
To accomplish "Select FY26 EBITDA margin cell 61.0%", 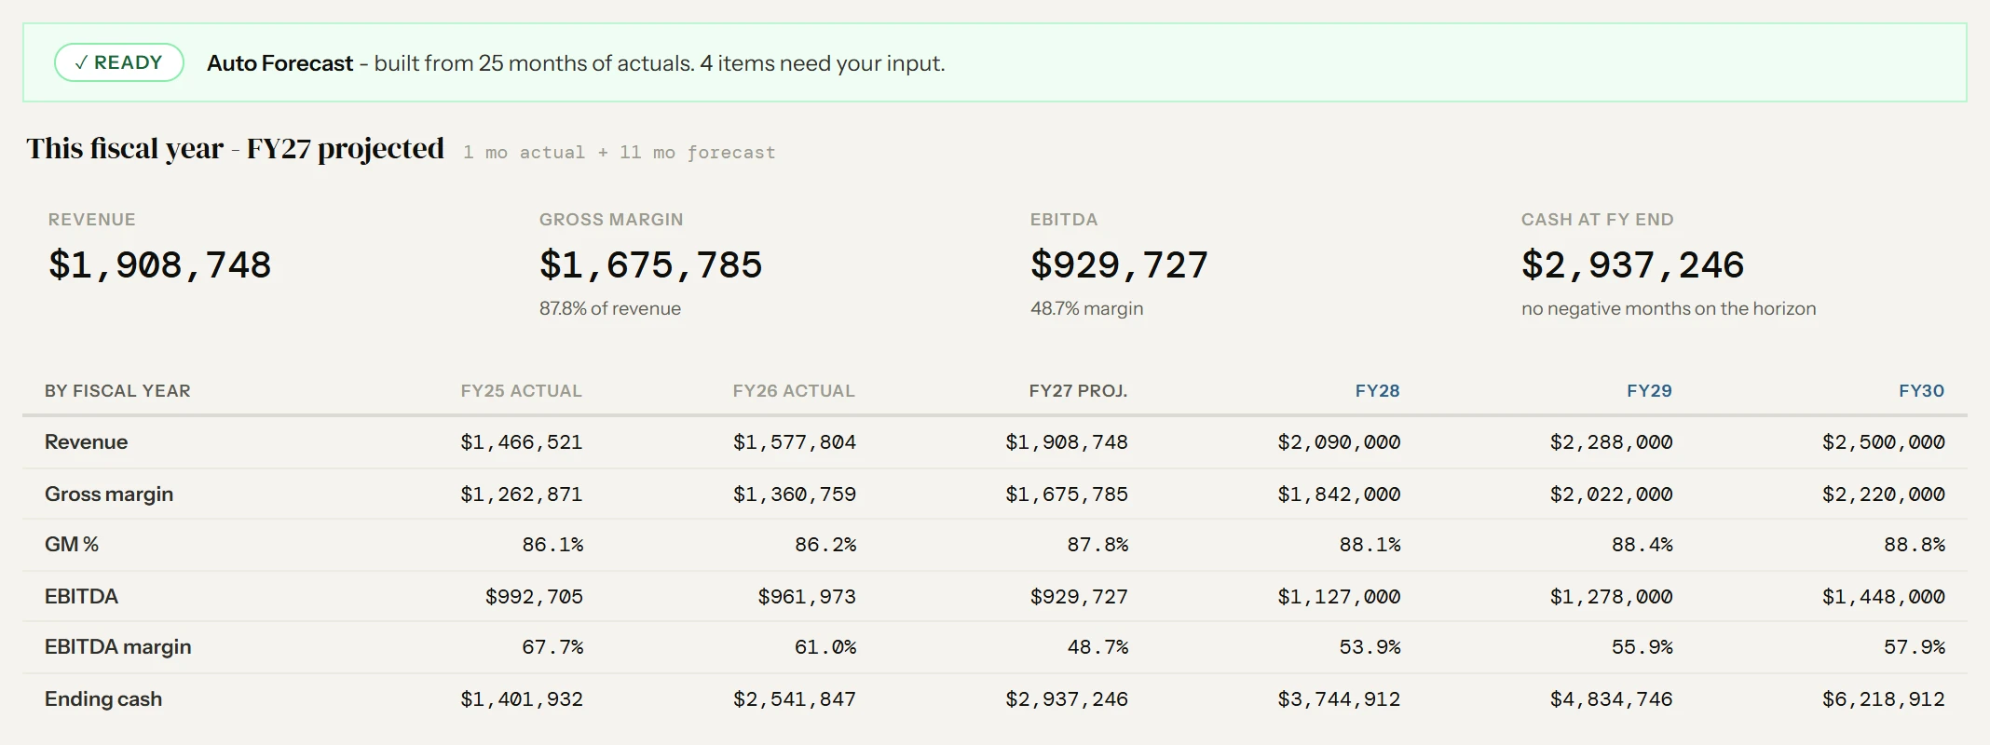I will [825, 647].
